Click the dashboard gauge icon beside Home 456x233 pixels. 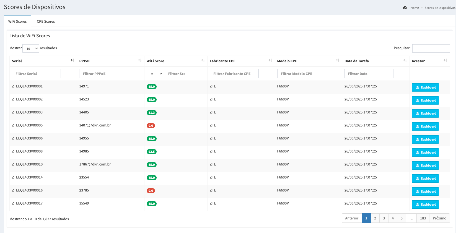click(405, 8)
